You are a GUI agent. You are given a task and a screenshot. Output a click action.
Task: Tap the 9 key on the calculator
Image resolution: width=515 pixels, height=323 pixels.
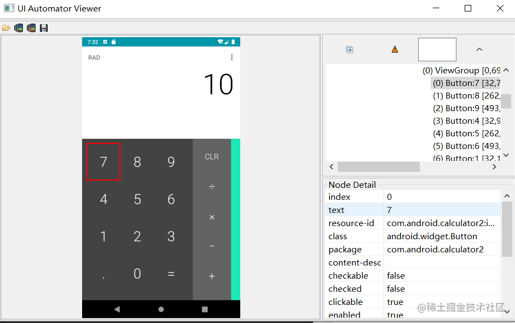point(171,161)
